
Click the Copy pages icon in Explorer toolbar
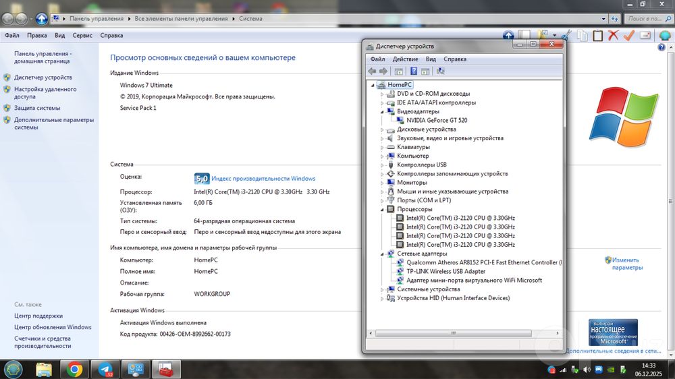(583, 35)
